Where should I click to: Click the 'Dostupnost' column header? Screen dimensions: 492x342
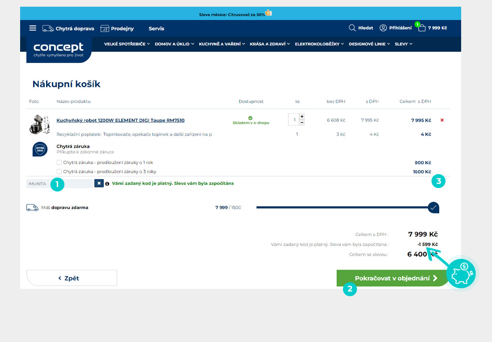click(x=251, y=101)
